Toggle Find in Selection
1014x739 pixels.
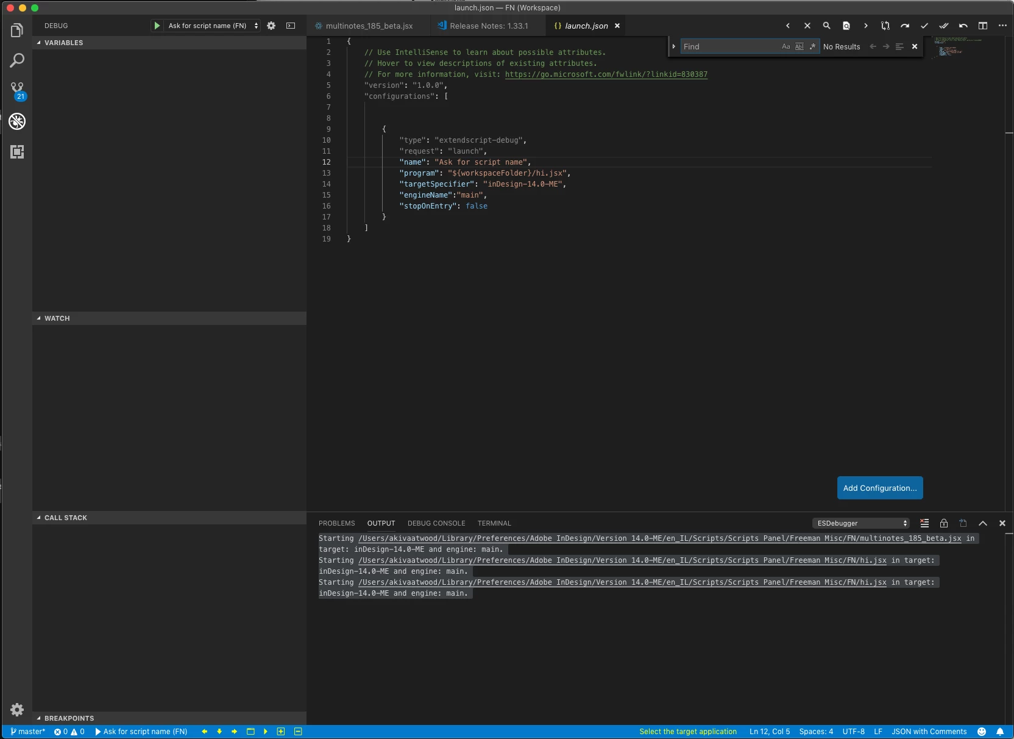[x=899, y=46]
